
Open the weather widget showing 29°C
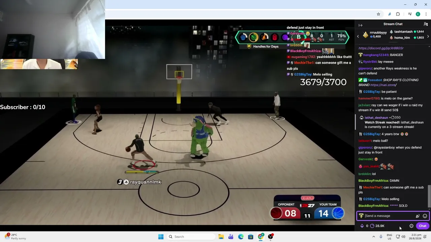coord(15,237)
